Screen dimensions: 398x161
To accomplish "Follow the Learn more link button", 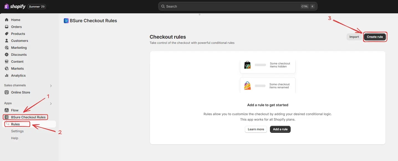I will point(256,129).
